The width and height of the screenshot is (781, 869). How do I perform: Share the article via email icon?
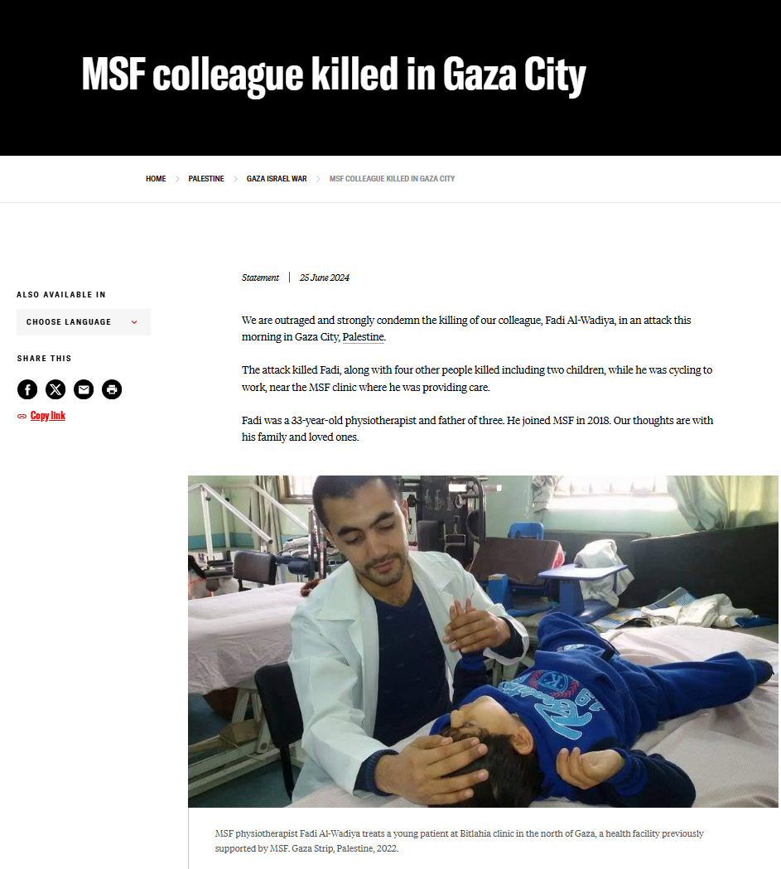[x=84, y=389]
